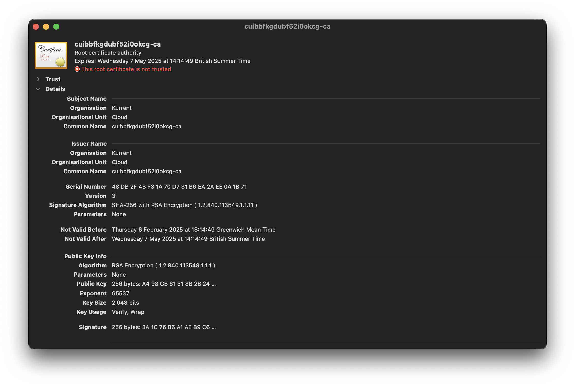Click the Public Key truncated bytes value
The height and width of the screenshot is (387, 575).
coord(164,284)
